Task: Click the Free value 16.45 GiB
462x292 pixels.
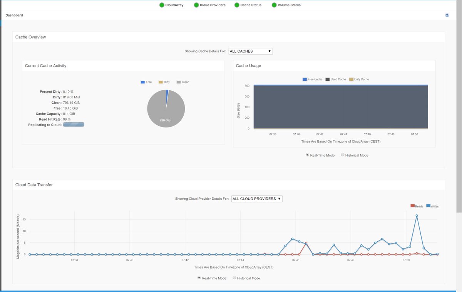Action: click(x=70, y=108)
